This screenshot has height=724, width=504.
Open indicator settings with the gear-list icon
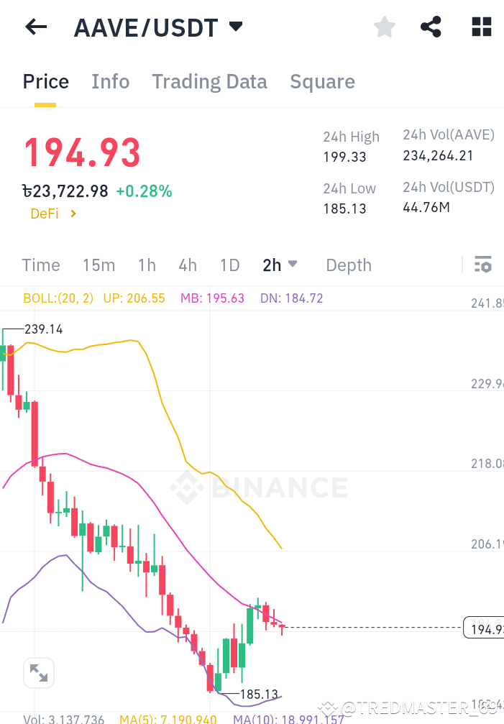pyautogui.click(x=482, y=264)
